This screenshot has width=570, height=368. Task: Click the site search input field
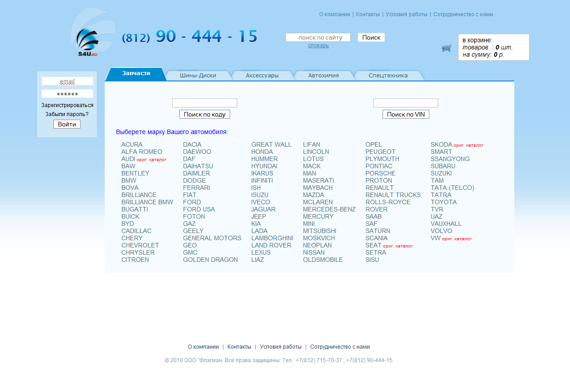point(318,38)
